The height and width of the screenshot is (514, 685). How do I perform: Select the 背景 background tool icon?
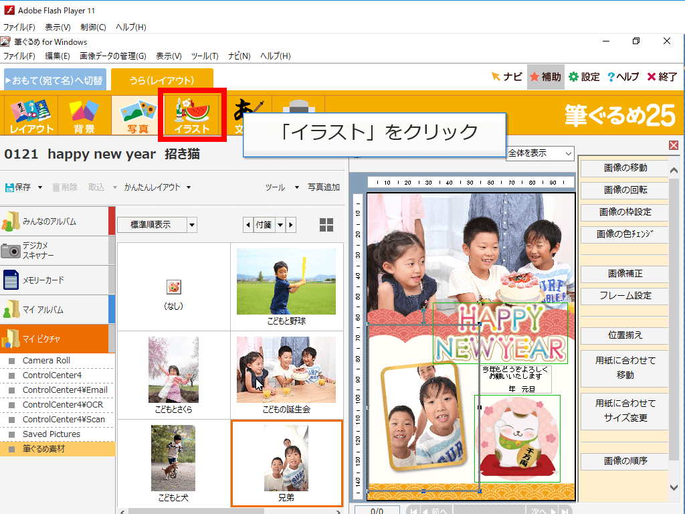84,114
